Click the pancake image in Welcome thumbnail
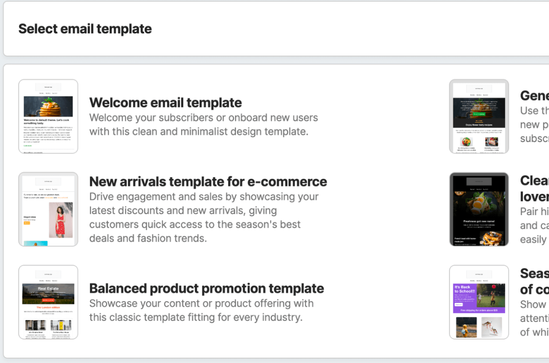Image resolution: width=549 pixels, height=363 pixels. (48, 106)
